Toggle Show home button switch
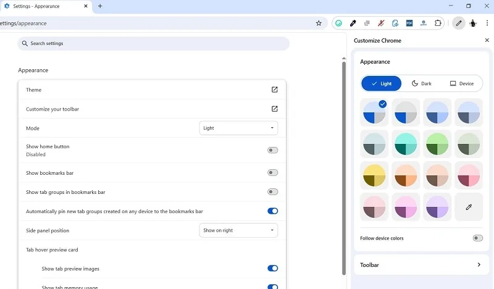This screenshot has height=289, width=494. (272, 150)
